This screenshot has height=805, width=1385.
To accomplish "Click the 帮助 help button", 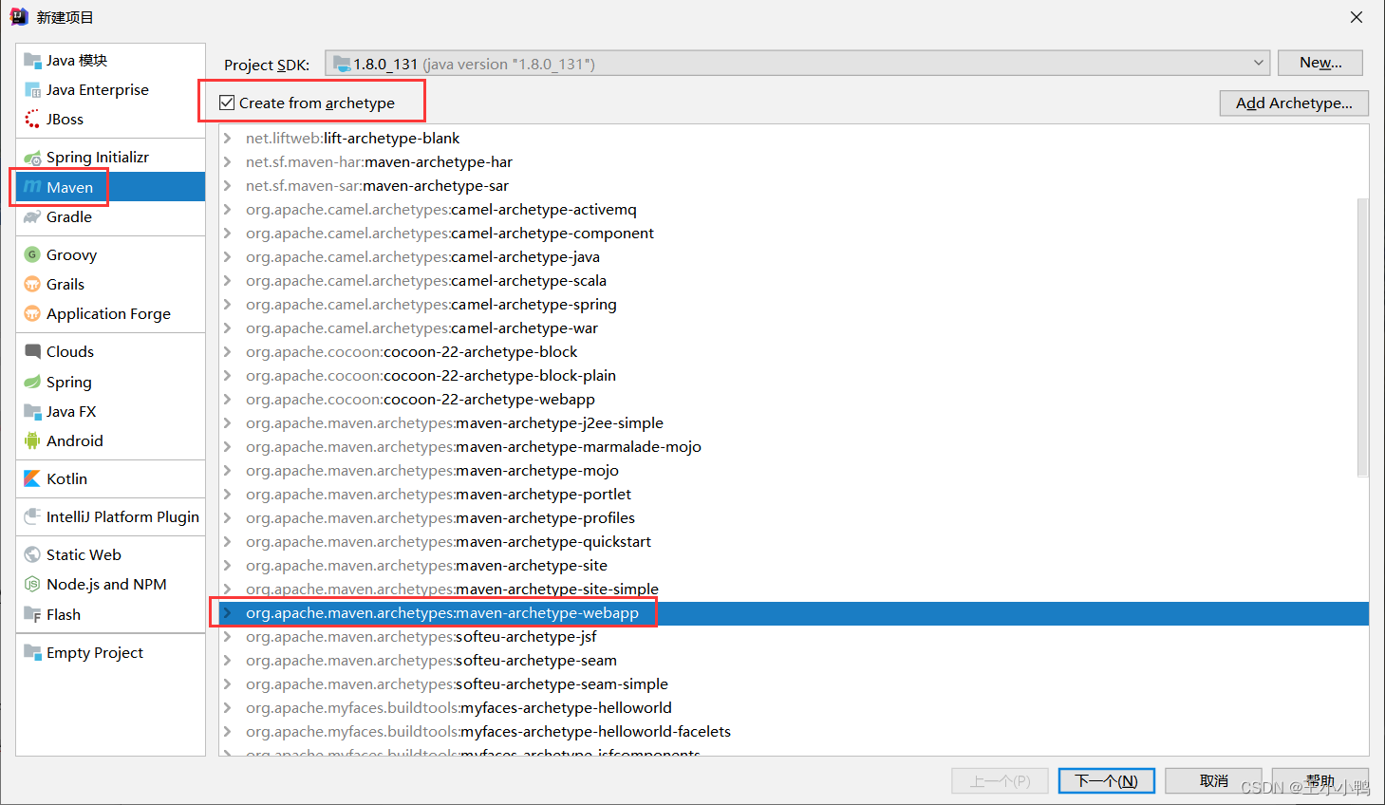I will click(x=1319, y=780).
